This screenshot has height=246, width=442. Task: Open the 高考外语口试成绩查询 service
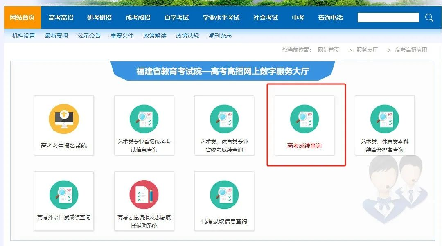[64, 200]
